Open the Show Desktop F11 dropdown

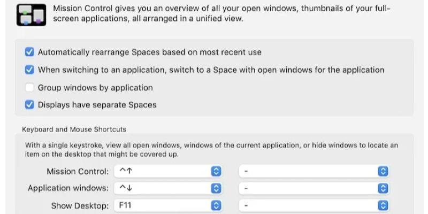point(168,205)
